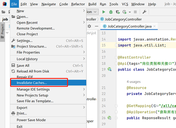
Task: Select Remote Development... menu item
Action: [x=48, y=28]
